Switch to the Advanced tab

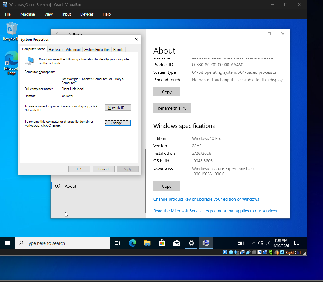[73, 50]
